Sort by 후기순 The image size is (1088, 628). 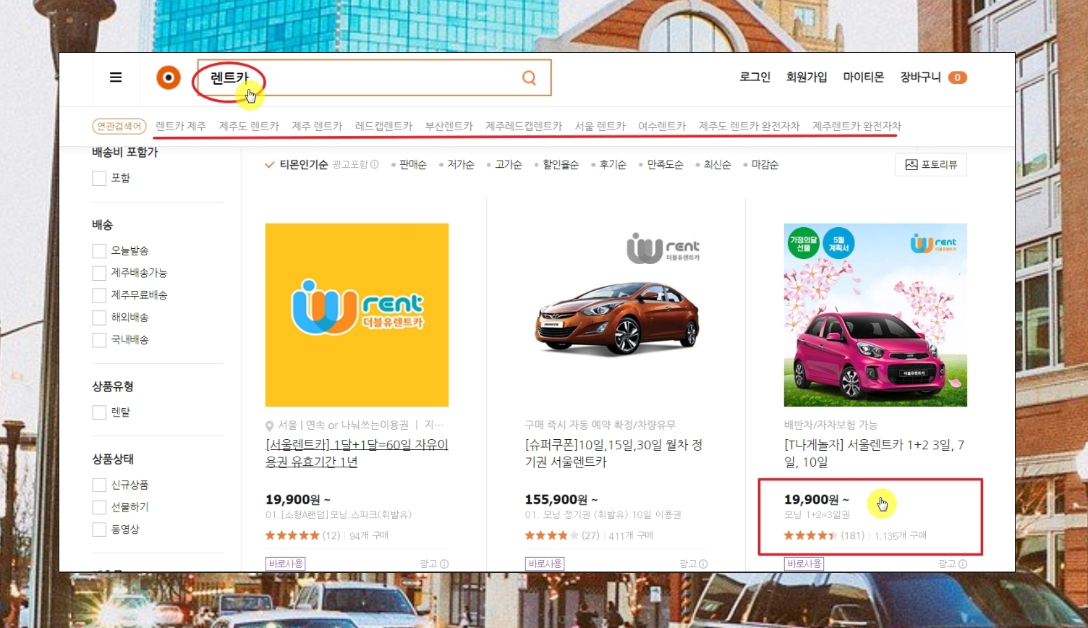point(613,165)
